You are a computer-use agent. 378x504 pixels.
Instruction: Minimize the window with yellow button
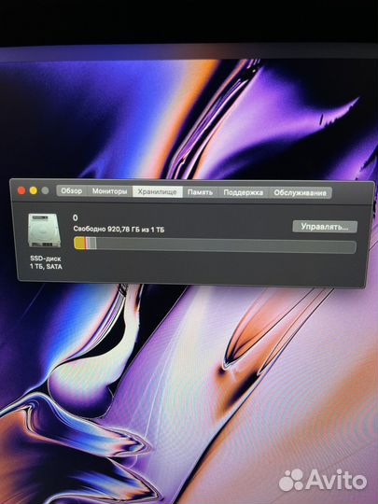click(x=34, y=190)
